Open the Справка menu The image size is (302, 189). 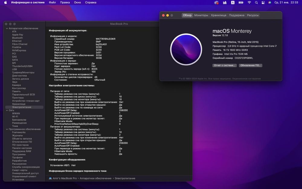(x=91, y=2)
